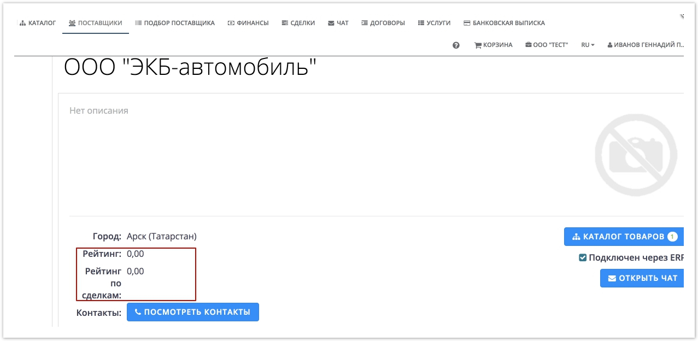This screenshot has width=698, height=341.
Task: Go to the ДОГОВОРЫ page
Action: tap(383, 23)
